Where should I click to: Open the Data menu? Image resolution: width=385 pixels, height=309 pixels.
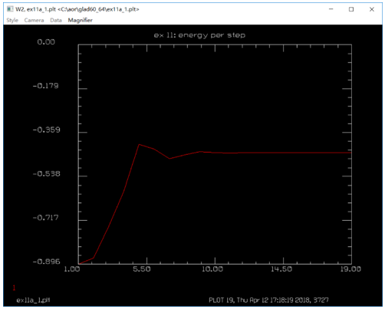tap(56, 20)
